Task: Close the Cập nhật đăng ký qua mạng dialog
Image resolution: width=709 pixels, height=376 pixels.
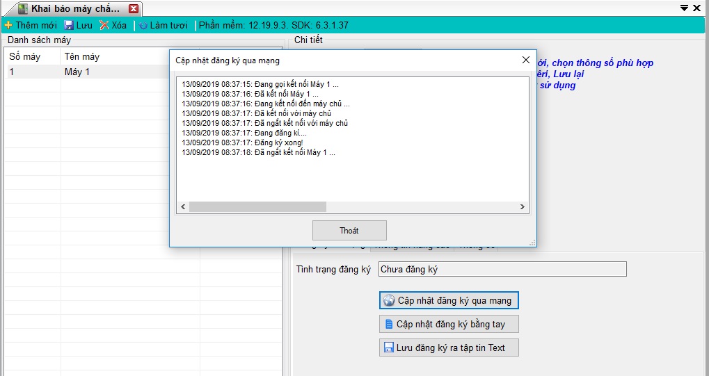Action: pyautogui.click(x=526, y=60)
